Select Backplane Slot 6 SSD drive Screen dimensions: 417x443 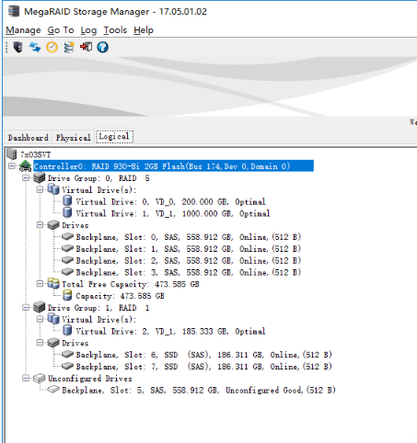click(x=203, y=355)
